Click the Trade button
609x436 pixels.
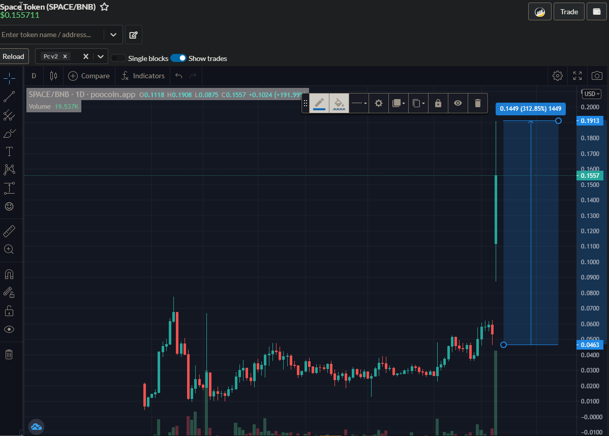pos(569,11)
